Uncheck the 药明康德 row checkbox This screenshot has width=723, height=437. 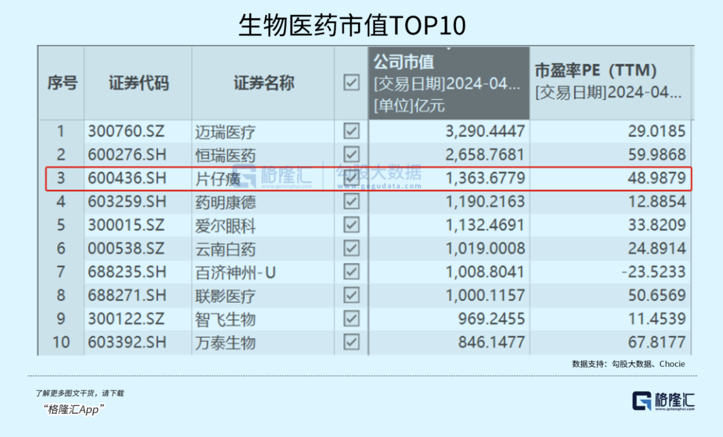(351, 202)
